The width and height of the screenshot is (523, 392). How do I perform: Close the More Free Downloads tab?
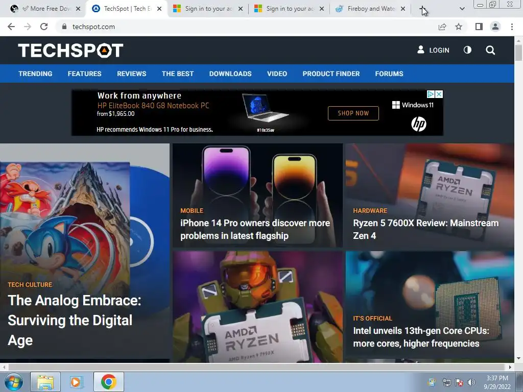(x=78, y=9)
